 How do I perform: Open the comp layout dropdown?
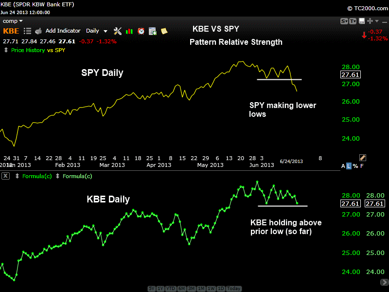(13, 21)
